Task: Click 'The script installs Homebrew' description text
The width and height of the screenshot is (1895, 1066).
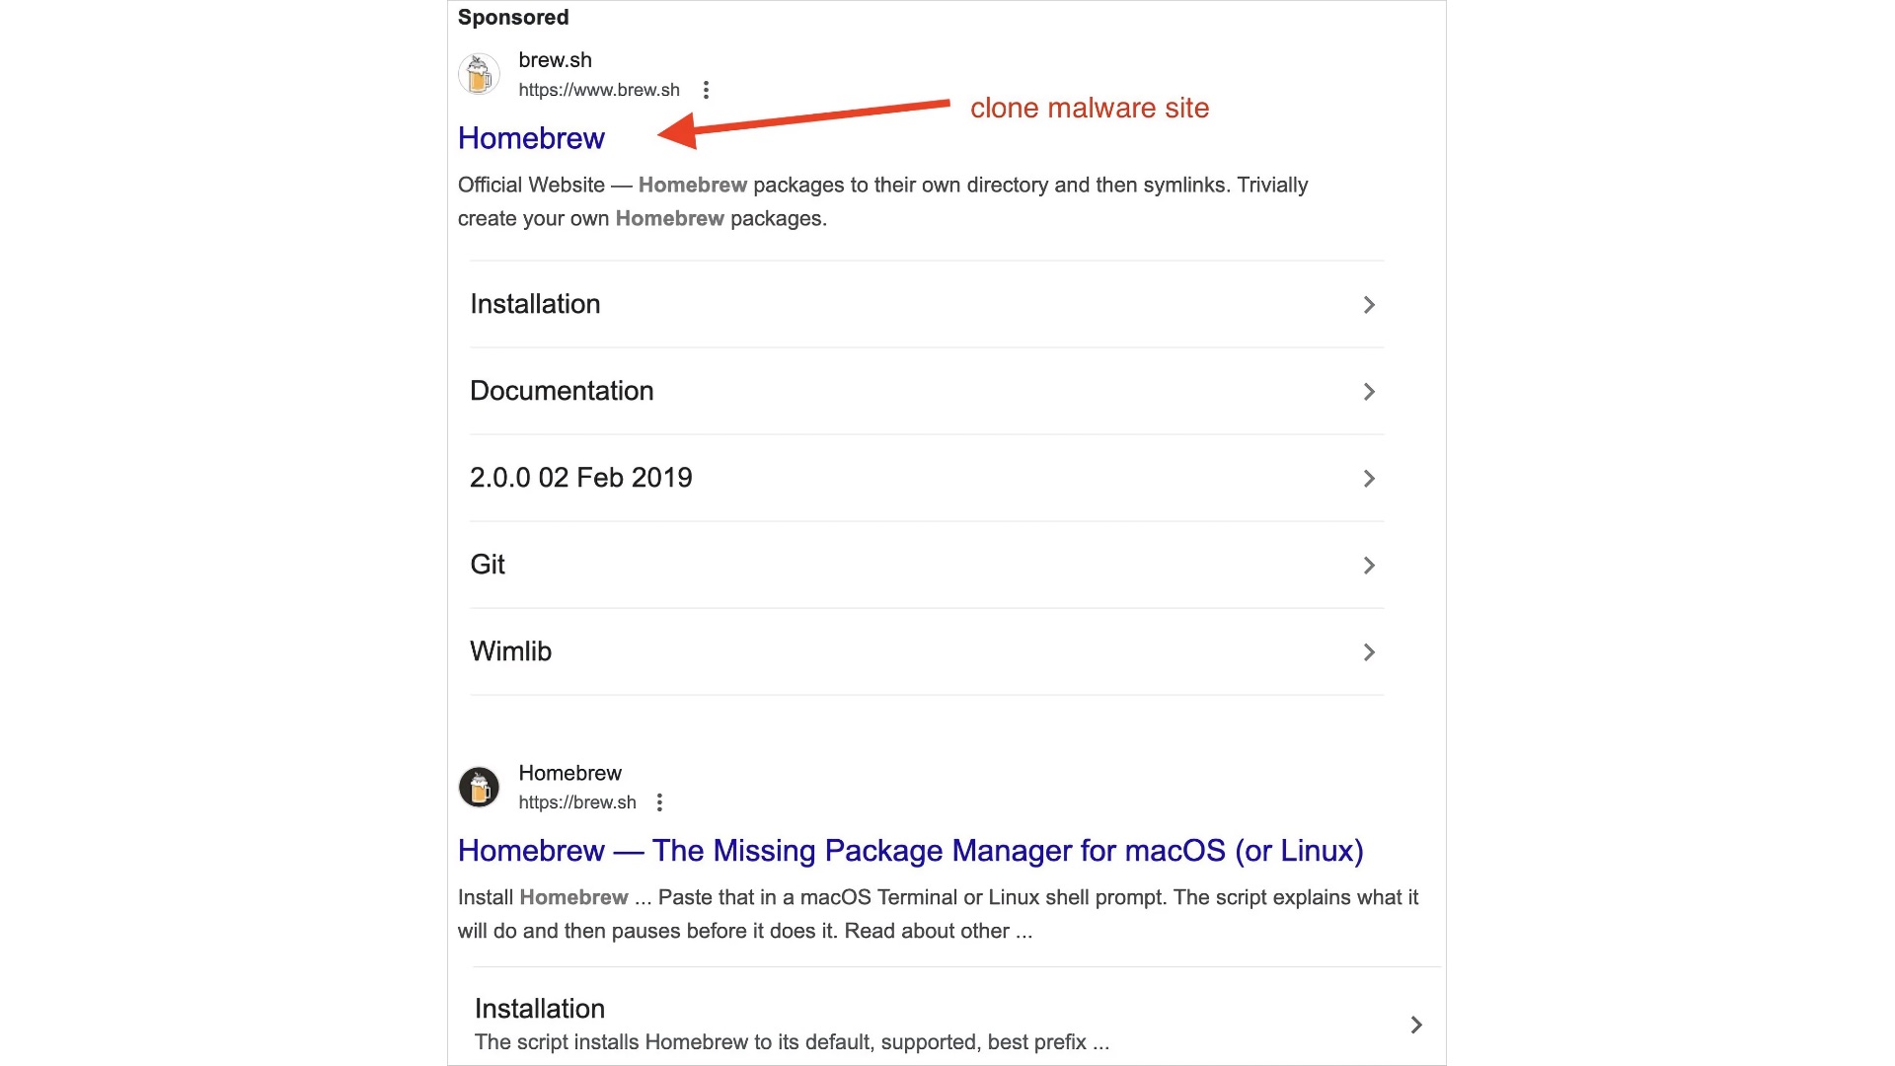Action: click(x=792, y=1042)
